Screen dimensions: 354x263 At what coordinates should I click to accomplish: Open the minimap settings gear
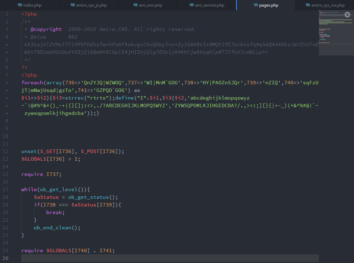(x=347, y=15)
